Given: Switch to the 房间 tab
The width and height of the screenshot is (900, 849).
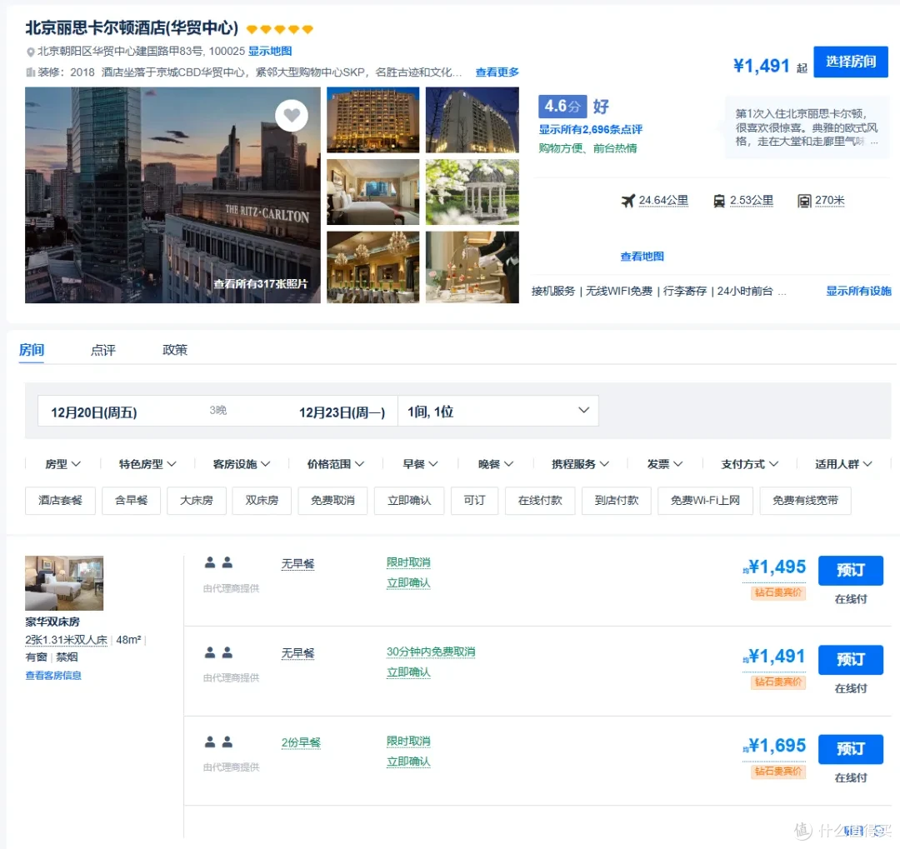Looking at the screenshot, I should pos(32,350).
